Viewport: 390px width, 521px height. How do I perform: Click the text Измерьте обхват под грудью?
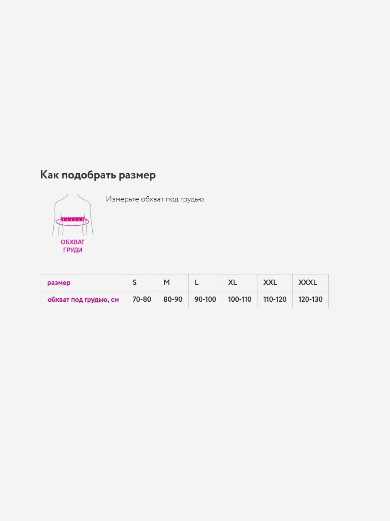click(156, 199)
